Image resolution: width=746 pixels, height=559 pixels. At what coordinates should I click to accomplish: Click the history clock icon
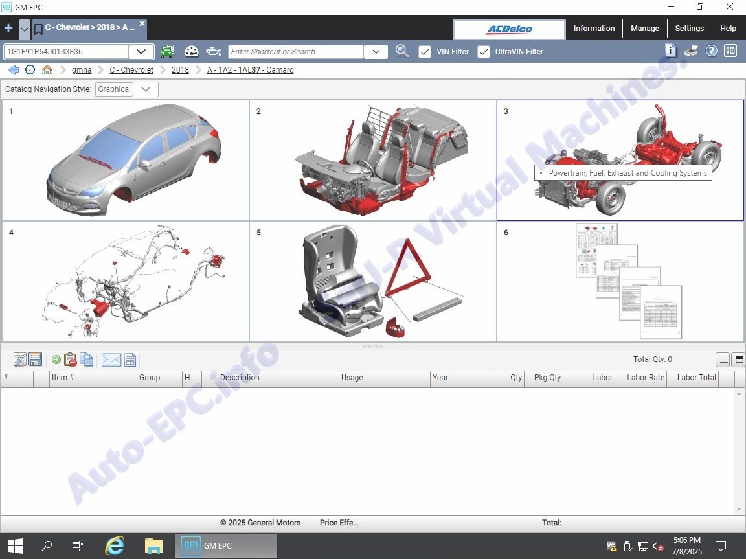pyautogui.click(x=30, y=70)
